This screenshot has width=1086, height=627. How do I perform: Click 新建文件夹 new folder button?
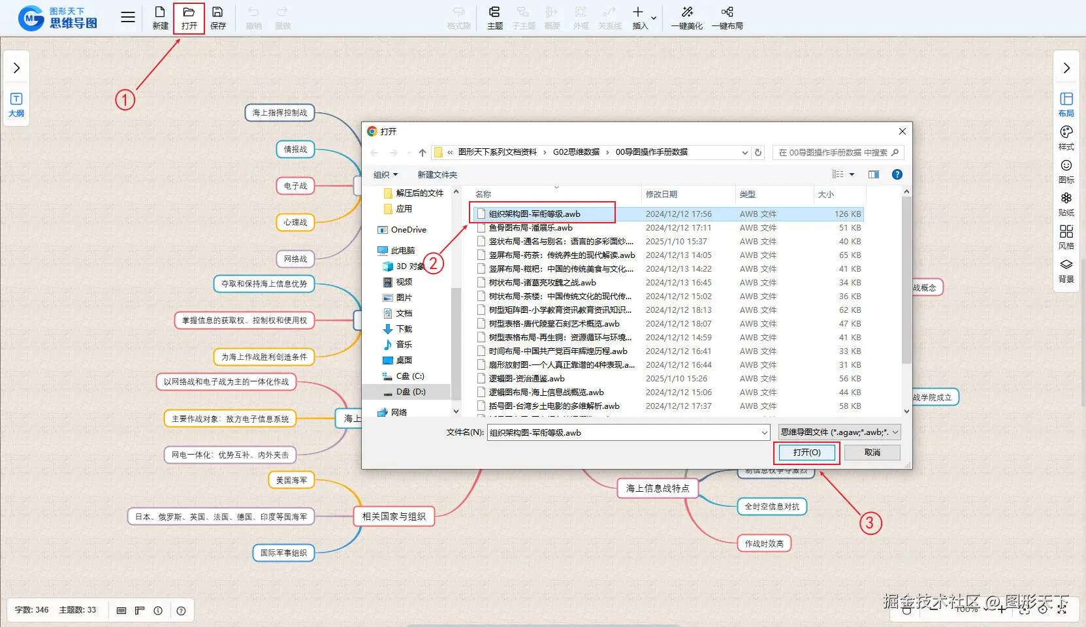438,175
